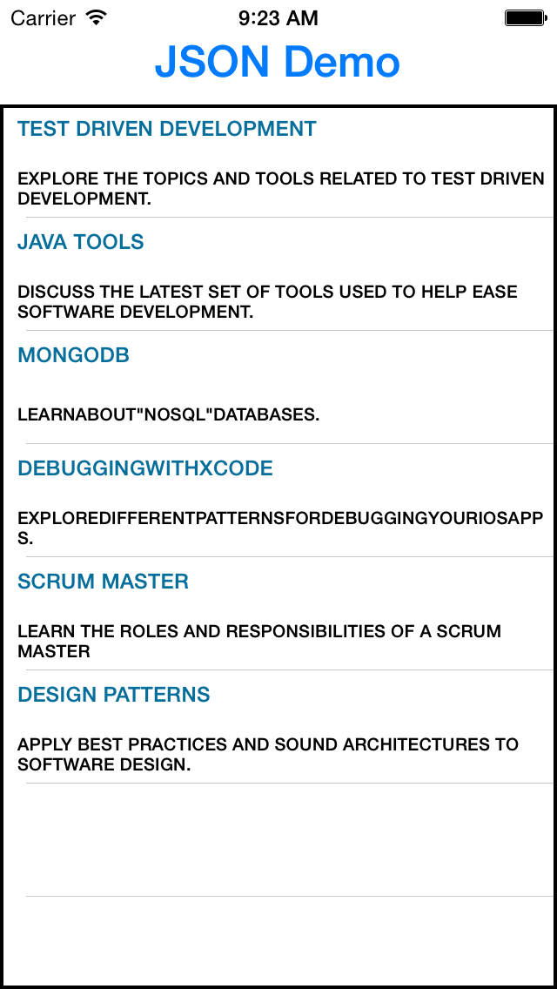Viewport: 557px width, 989px height.
Task: Select the MONGODB row
Action: point(73,355)
